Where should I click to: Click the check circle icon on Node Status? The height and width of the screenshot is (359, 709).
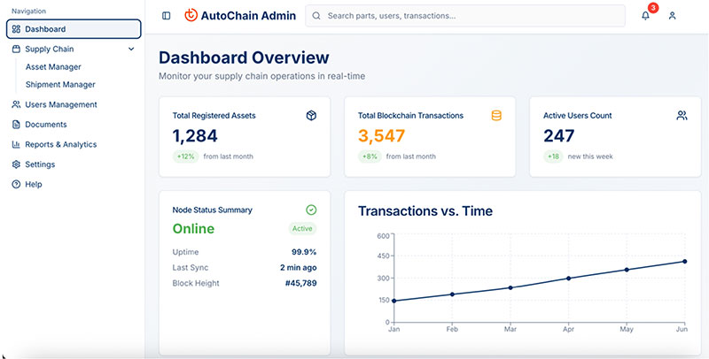click(x=311, y=210)
